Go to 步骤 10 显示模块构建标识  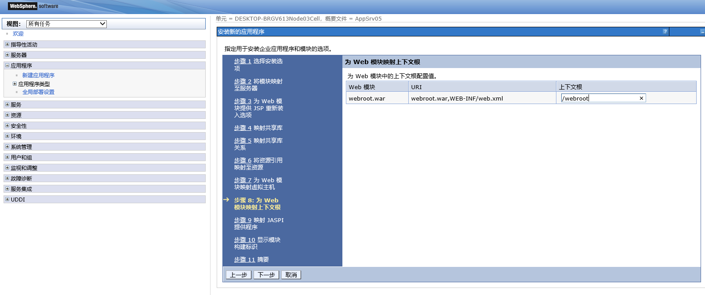[x=244, y=240]
